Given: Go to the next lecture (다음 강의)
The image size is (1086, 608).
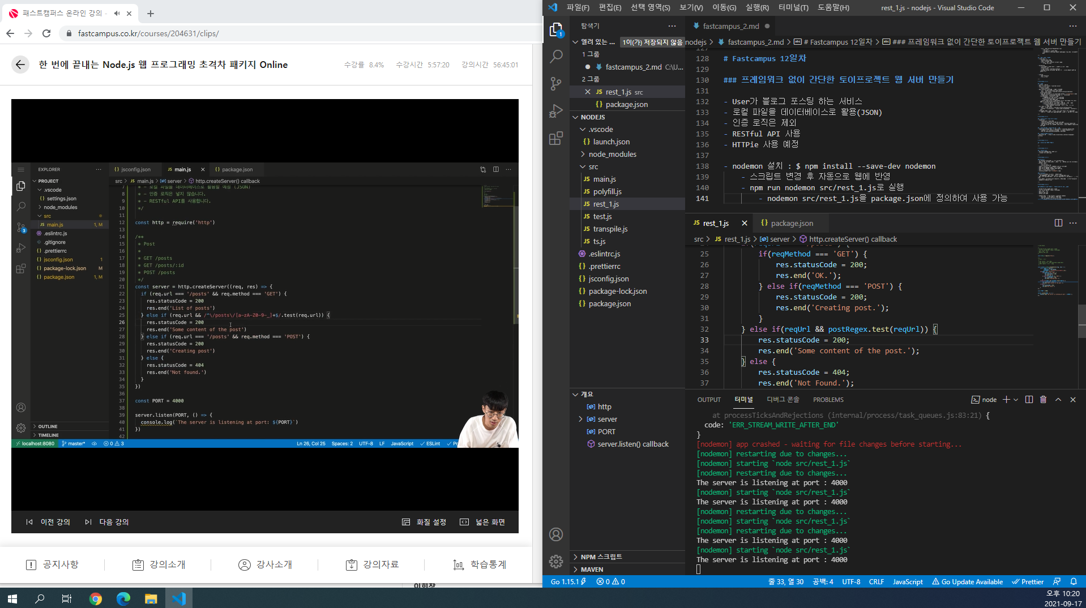Looking at the screenshot, I should pyautogui.click(x=107, y=522).
